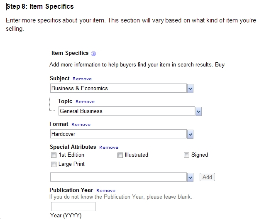Click the Business & Economics subject field
Screen dimensions: 264x219
[x=118, y=88]
